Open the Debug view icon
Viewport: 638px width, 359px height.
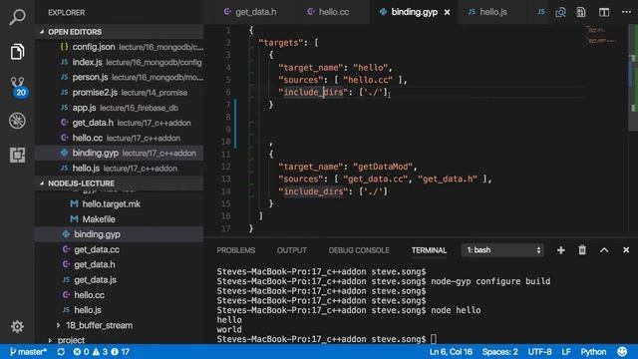(17, 121)
